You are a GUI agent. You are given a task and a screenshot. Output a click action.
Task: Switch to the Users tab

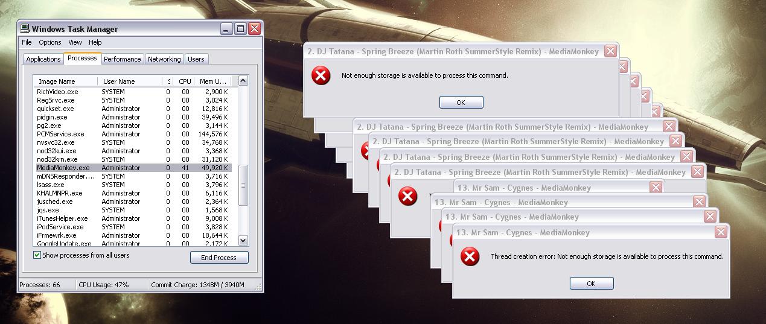coord(196,59)
